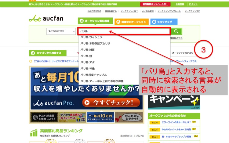The width and height of the screenshot is (229, 143).
Task: Open the 検索体験する link
Action: point(111,11)
